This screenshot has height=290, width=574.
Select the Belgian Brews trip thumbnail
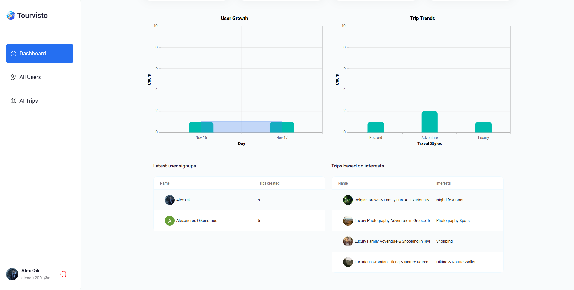(348, 200)
